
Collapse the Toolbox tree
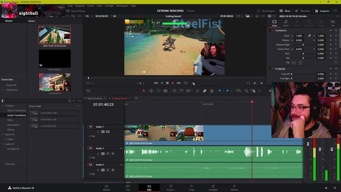click(2, 106)
